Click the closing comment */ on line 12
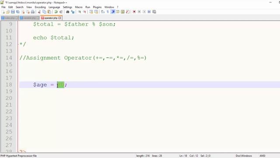Image resolution: width=280 pixels, height=158 pixels. [x=23, y=44]
